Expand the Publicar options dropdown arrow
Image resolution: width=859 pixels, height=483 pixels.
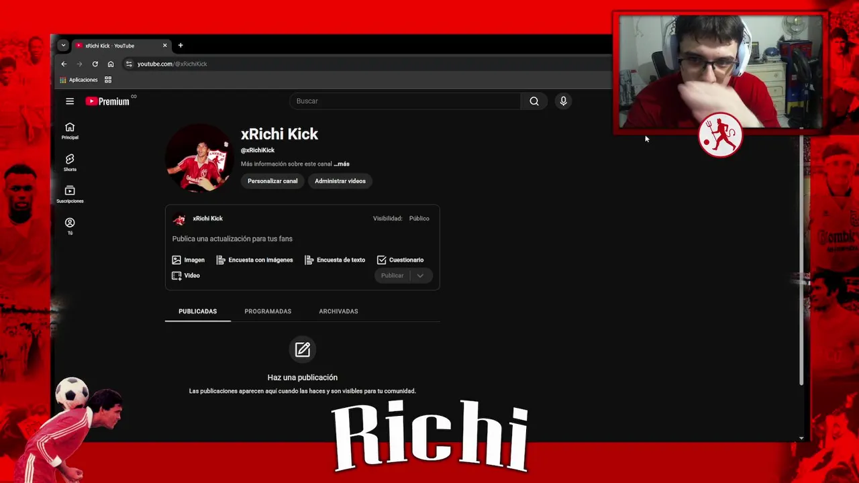click(x=420, y=276)
